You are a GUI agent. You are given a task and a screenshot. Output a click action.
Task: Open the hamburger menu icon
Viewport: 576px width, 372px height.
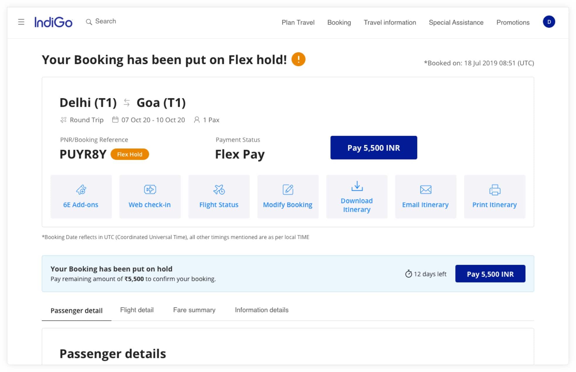tap(21, 22)
